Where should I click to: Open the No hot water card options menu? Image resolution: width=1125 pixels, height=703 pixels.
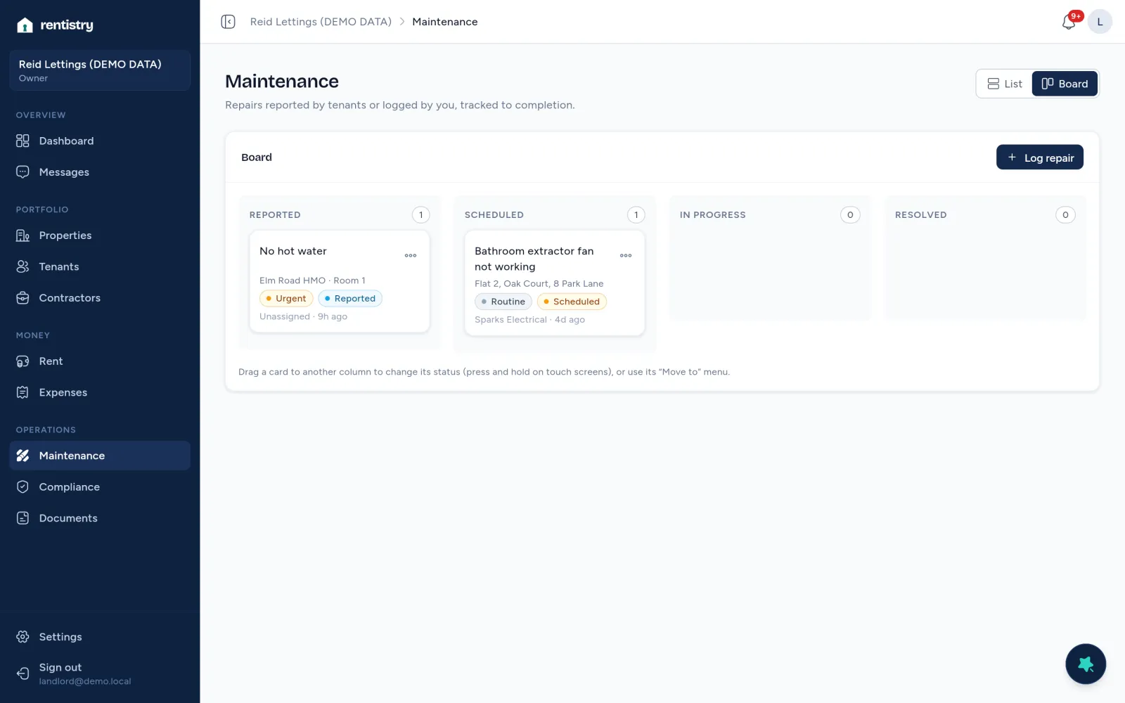pos(411,255)
